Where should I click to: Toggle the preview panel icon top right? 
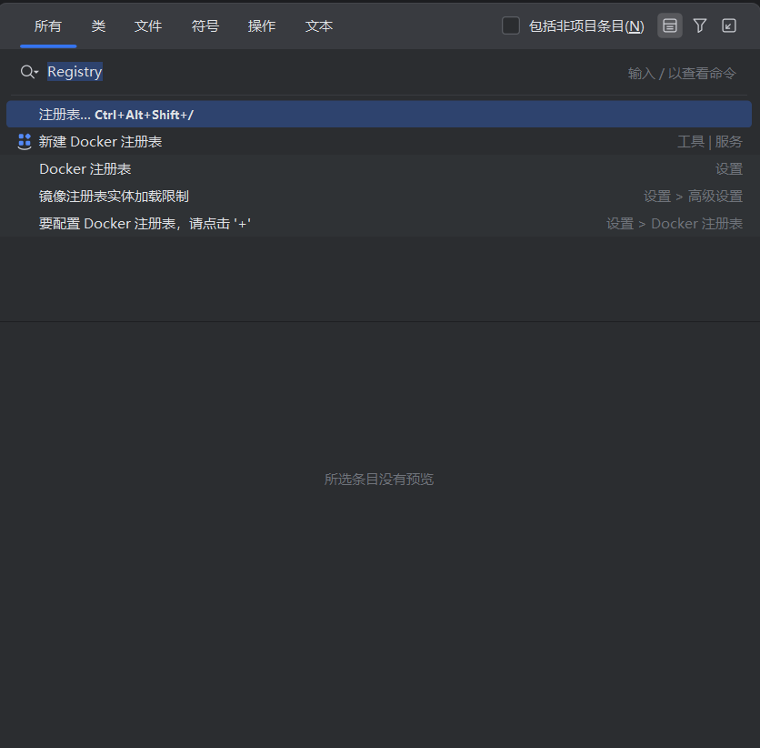(x=669, y=25)
